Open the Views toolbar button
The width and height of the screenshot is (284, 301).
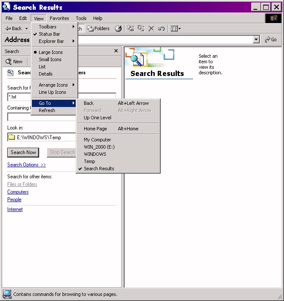[176, 28]
